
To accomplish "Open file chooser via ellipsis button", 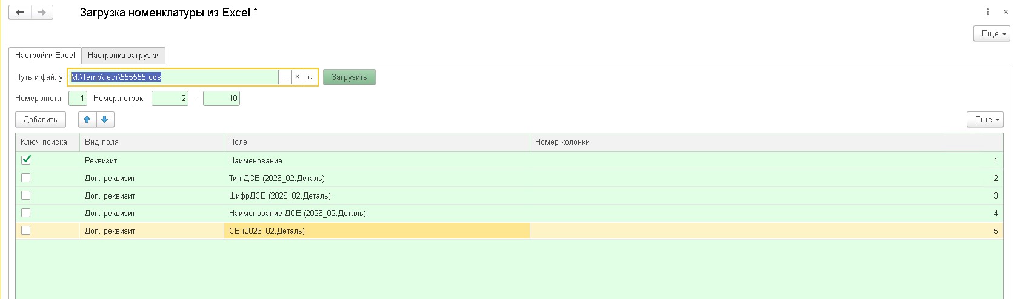I will pos(284,77).
